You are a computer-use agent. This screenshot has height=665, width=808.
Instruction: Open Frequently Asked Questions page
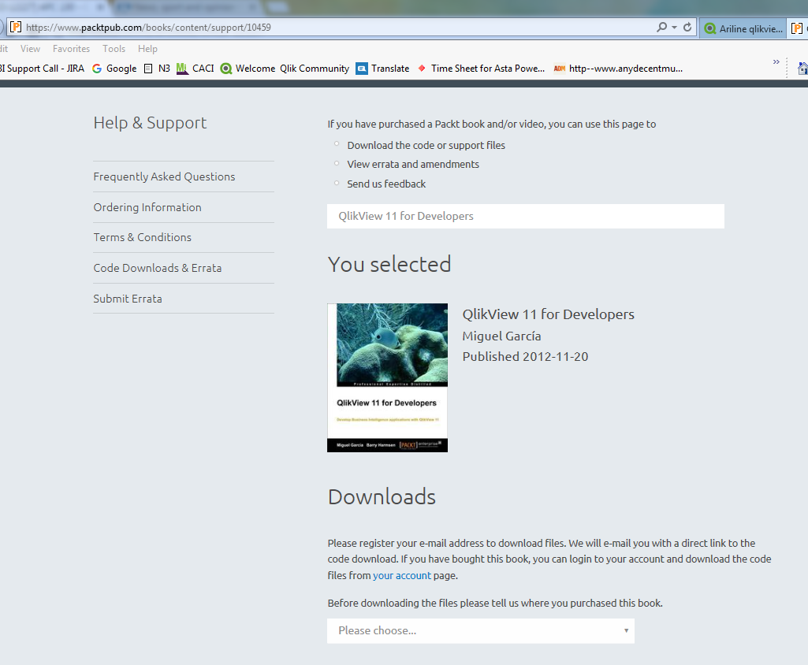click(x=164, y=176)
